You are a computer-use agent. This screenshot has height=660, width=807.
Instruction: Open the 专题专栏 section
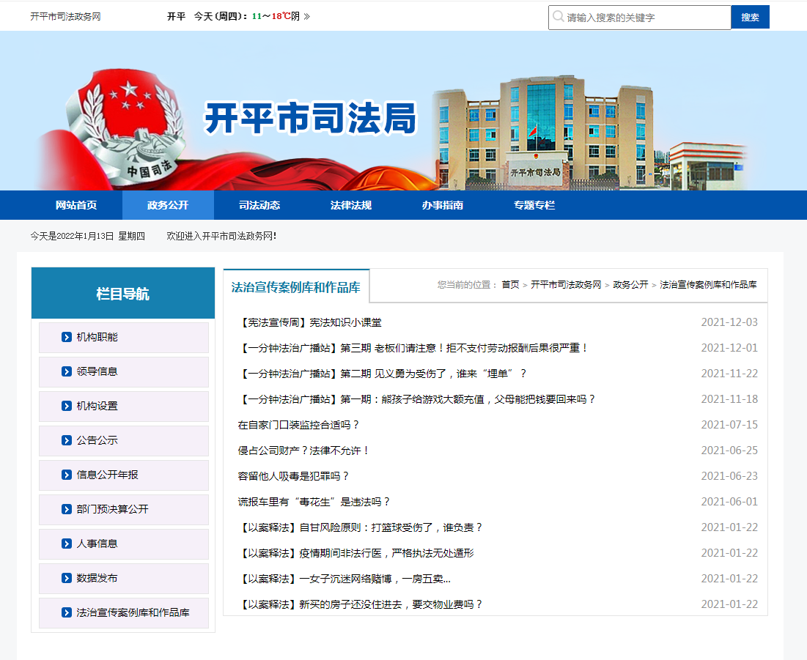tap(534, 205)
